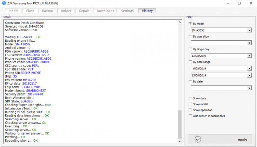Switch to the Model tab
Image resolution: width=257 pixels, height=147 pixels.
[13, 11]
